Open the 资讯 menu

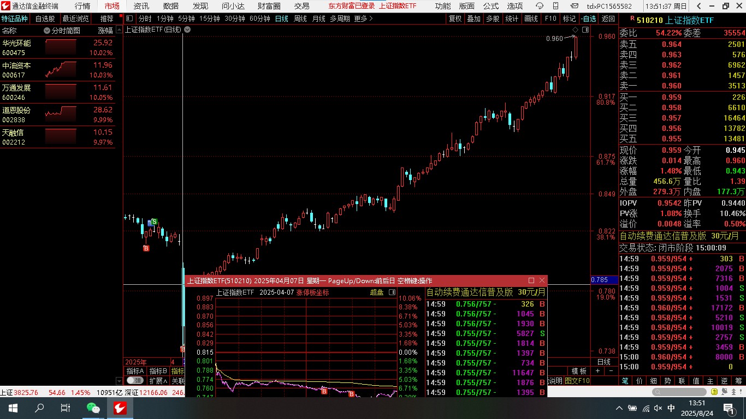pos(141,6)
